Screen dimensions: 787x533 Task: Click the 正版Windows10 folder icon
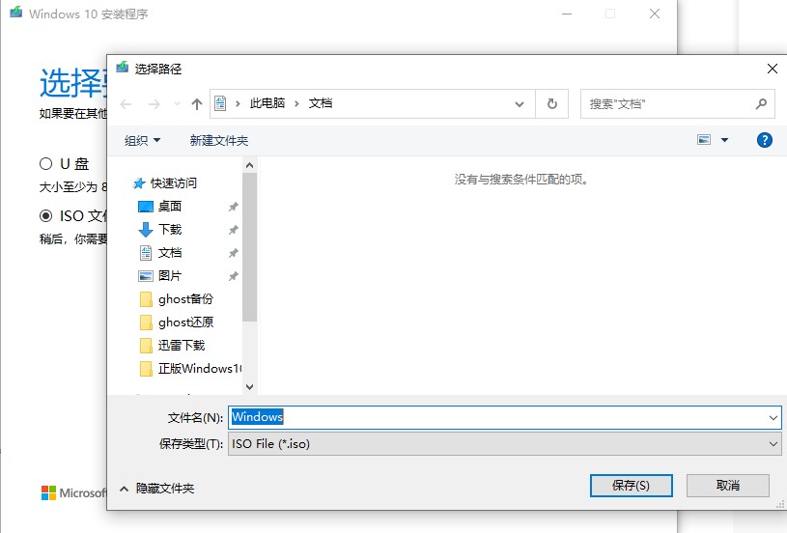click(x=146, y=369)
